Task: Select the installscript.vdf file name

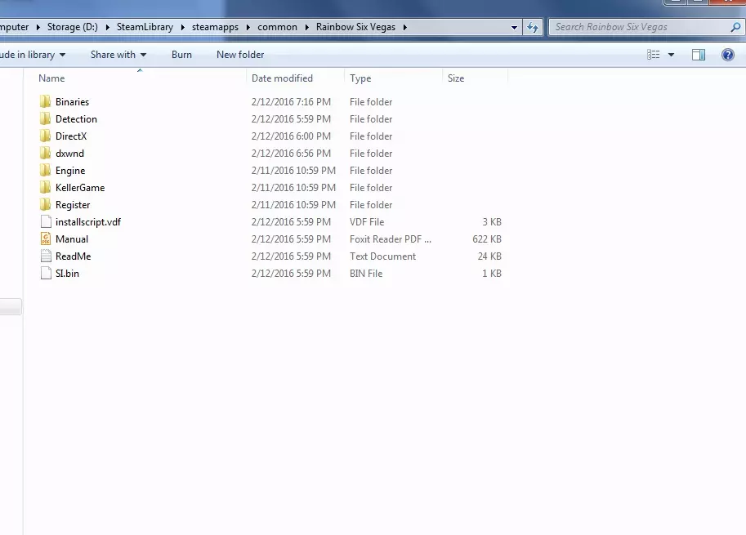Action: pos(88,221)
